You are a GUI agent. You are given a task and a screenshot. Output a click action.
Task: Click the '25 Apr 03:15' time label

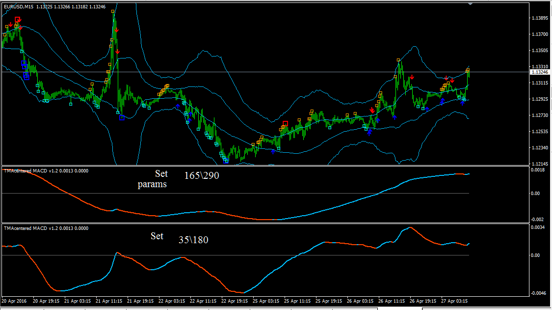click(266, 301)
